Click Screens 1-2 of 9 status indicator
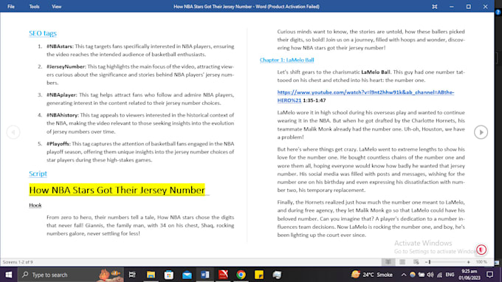The width and height of the screenshot is (502, 282). (18, 262)
